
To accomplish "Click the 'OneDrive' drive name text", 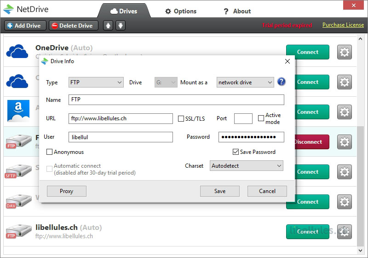I will 52,48.
